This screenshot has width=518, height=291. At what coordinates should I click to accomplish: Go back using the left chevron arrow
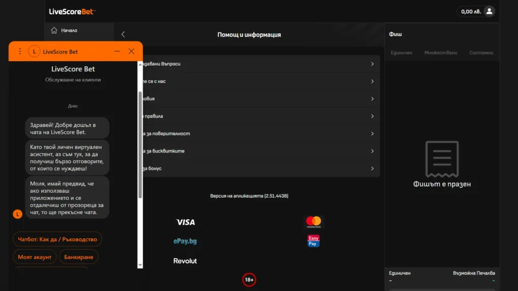(123, 34)
